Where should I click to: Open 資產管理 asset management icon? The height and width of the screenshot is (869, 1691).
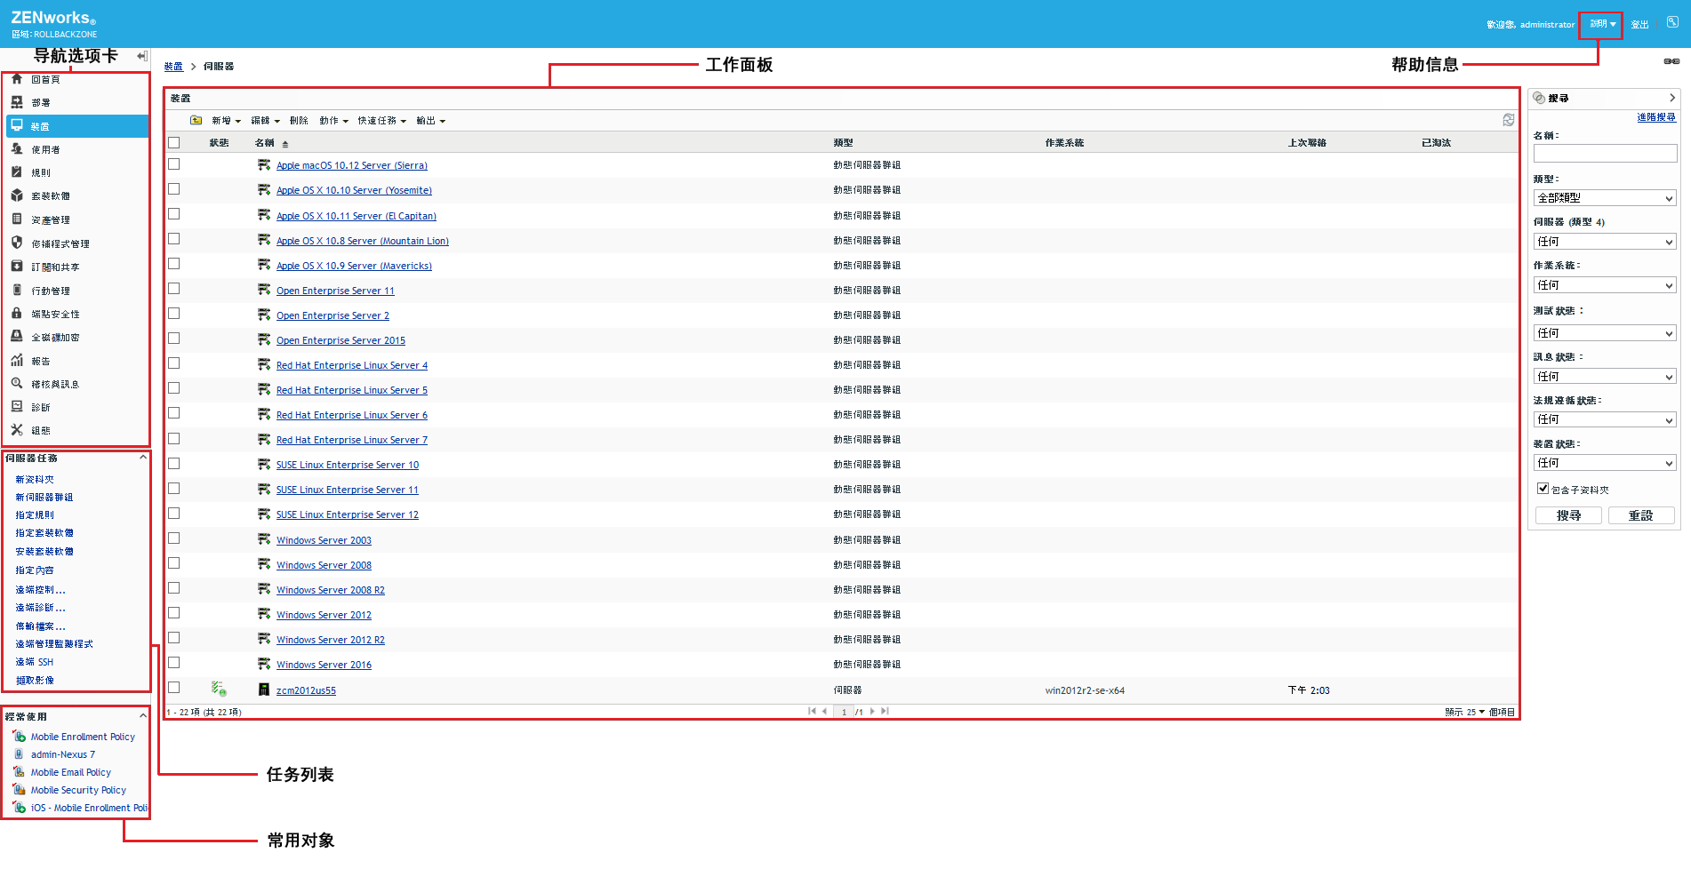pos(17,219)
